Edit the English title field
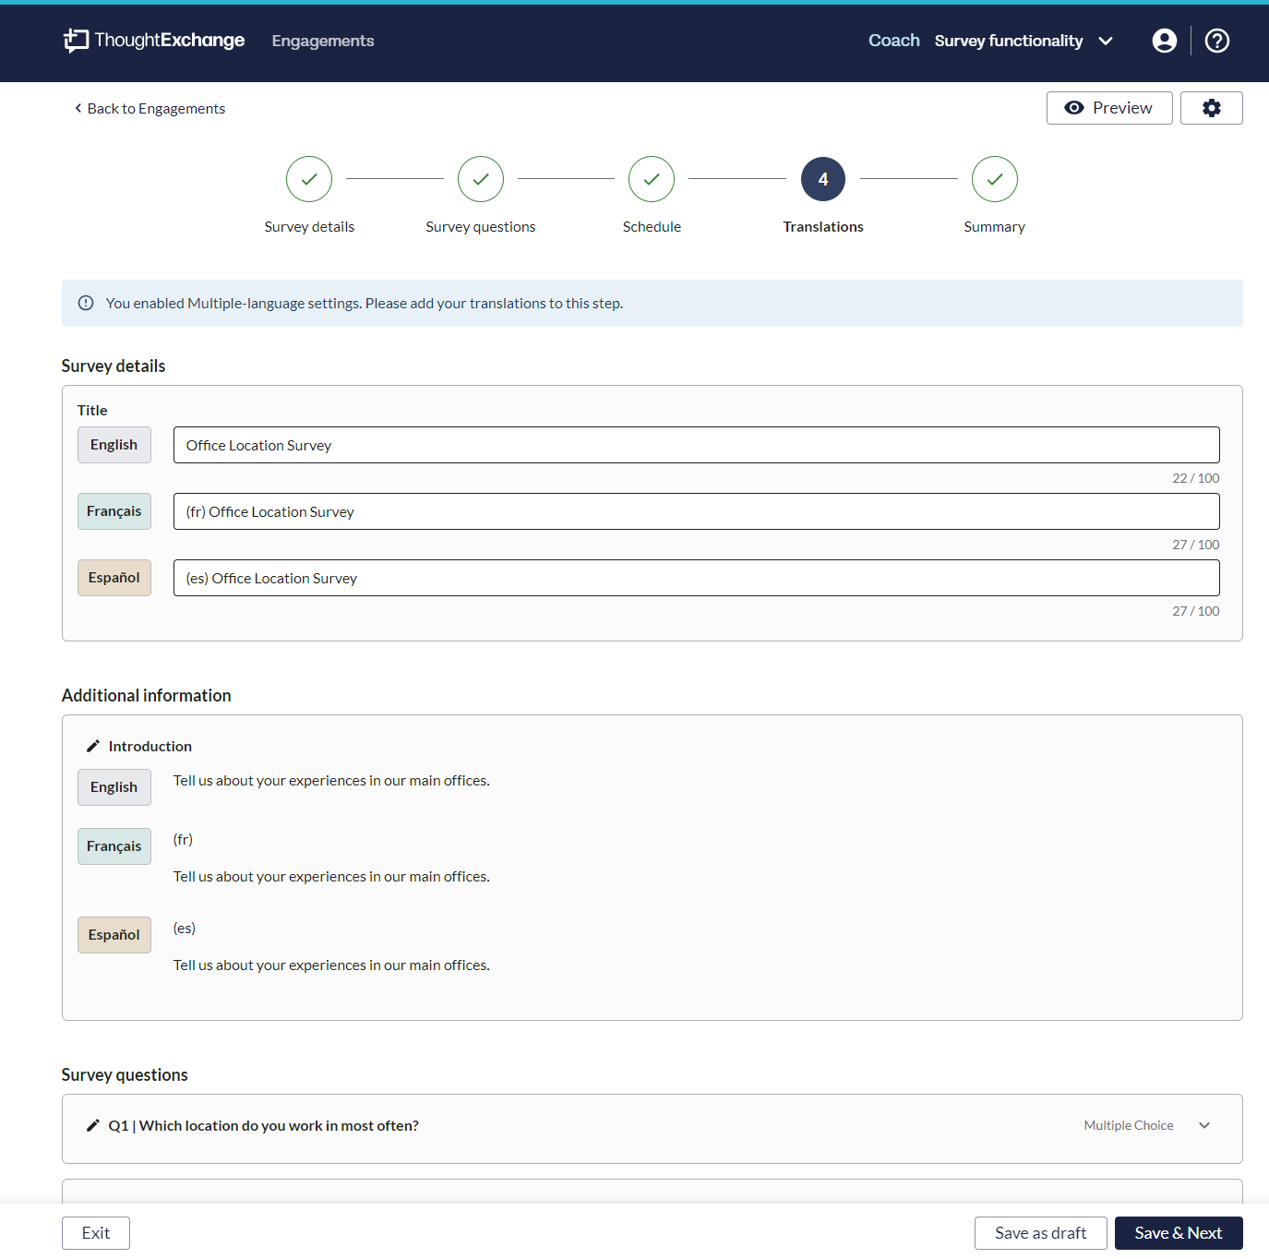The width and height of the screenshot is (1269, 1259). tap(697, 445)
